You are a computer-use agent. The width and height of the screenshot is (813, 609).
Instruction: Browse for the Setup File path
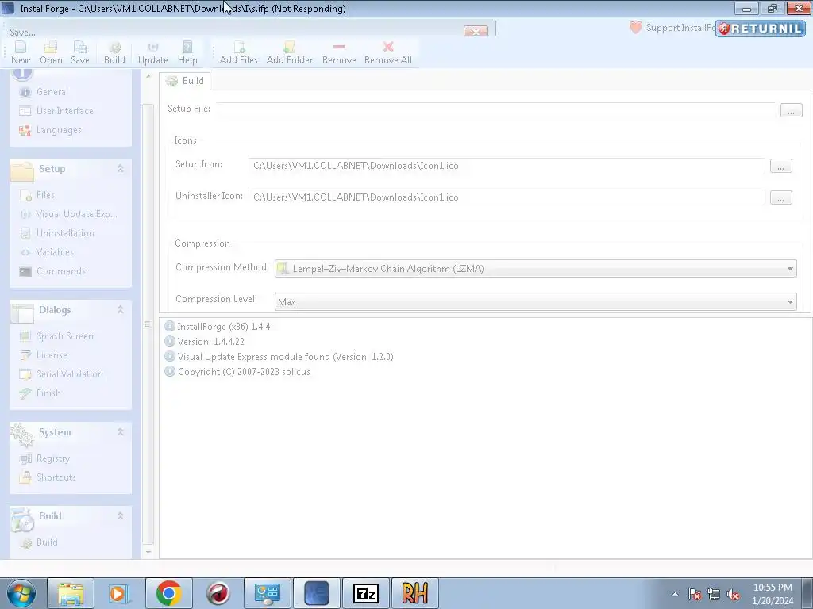[x=792, y=110]
